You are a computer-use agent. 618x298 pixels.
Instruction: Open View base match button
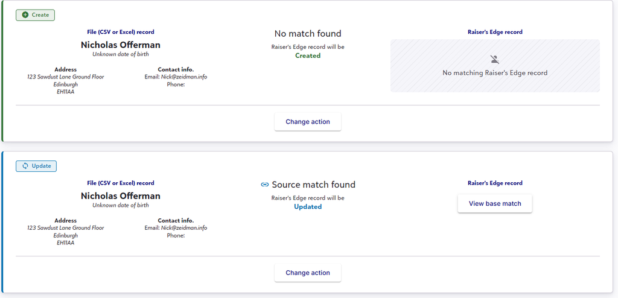(495, 204)
